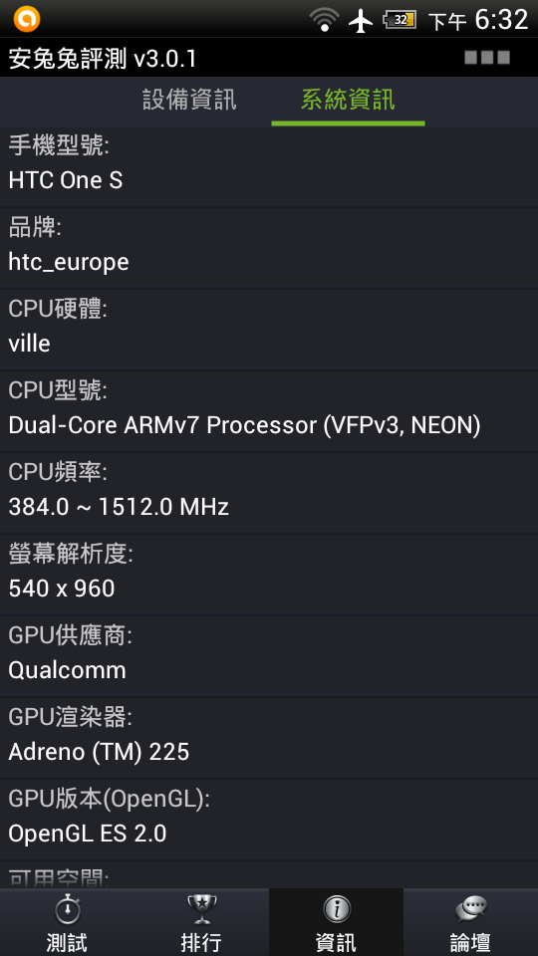538x956 pixels.
Task: Tap the OpenGL ES 2.0 version row
Action: [269, 819]
